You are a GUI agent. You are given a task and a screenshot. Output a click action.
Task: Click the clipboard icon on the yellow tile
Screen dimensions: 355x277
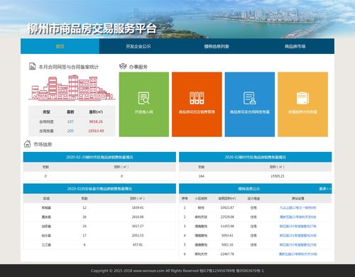coord(302,98)
